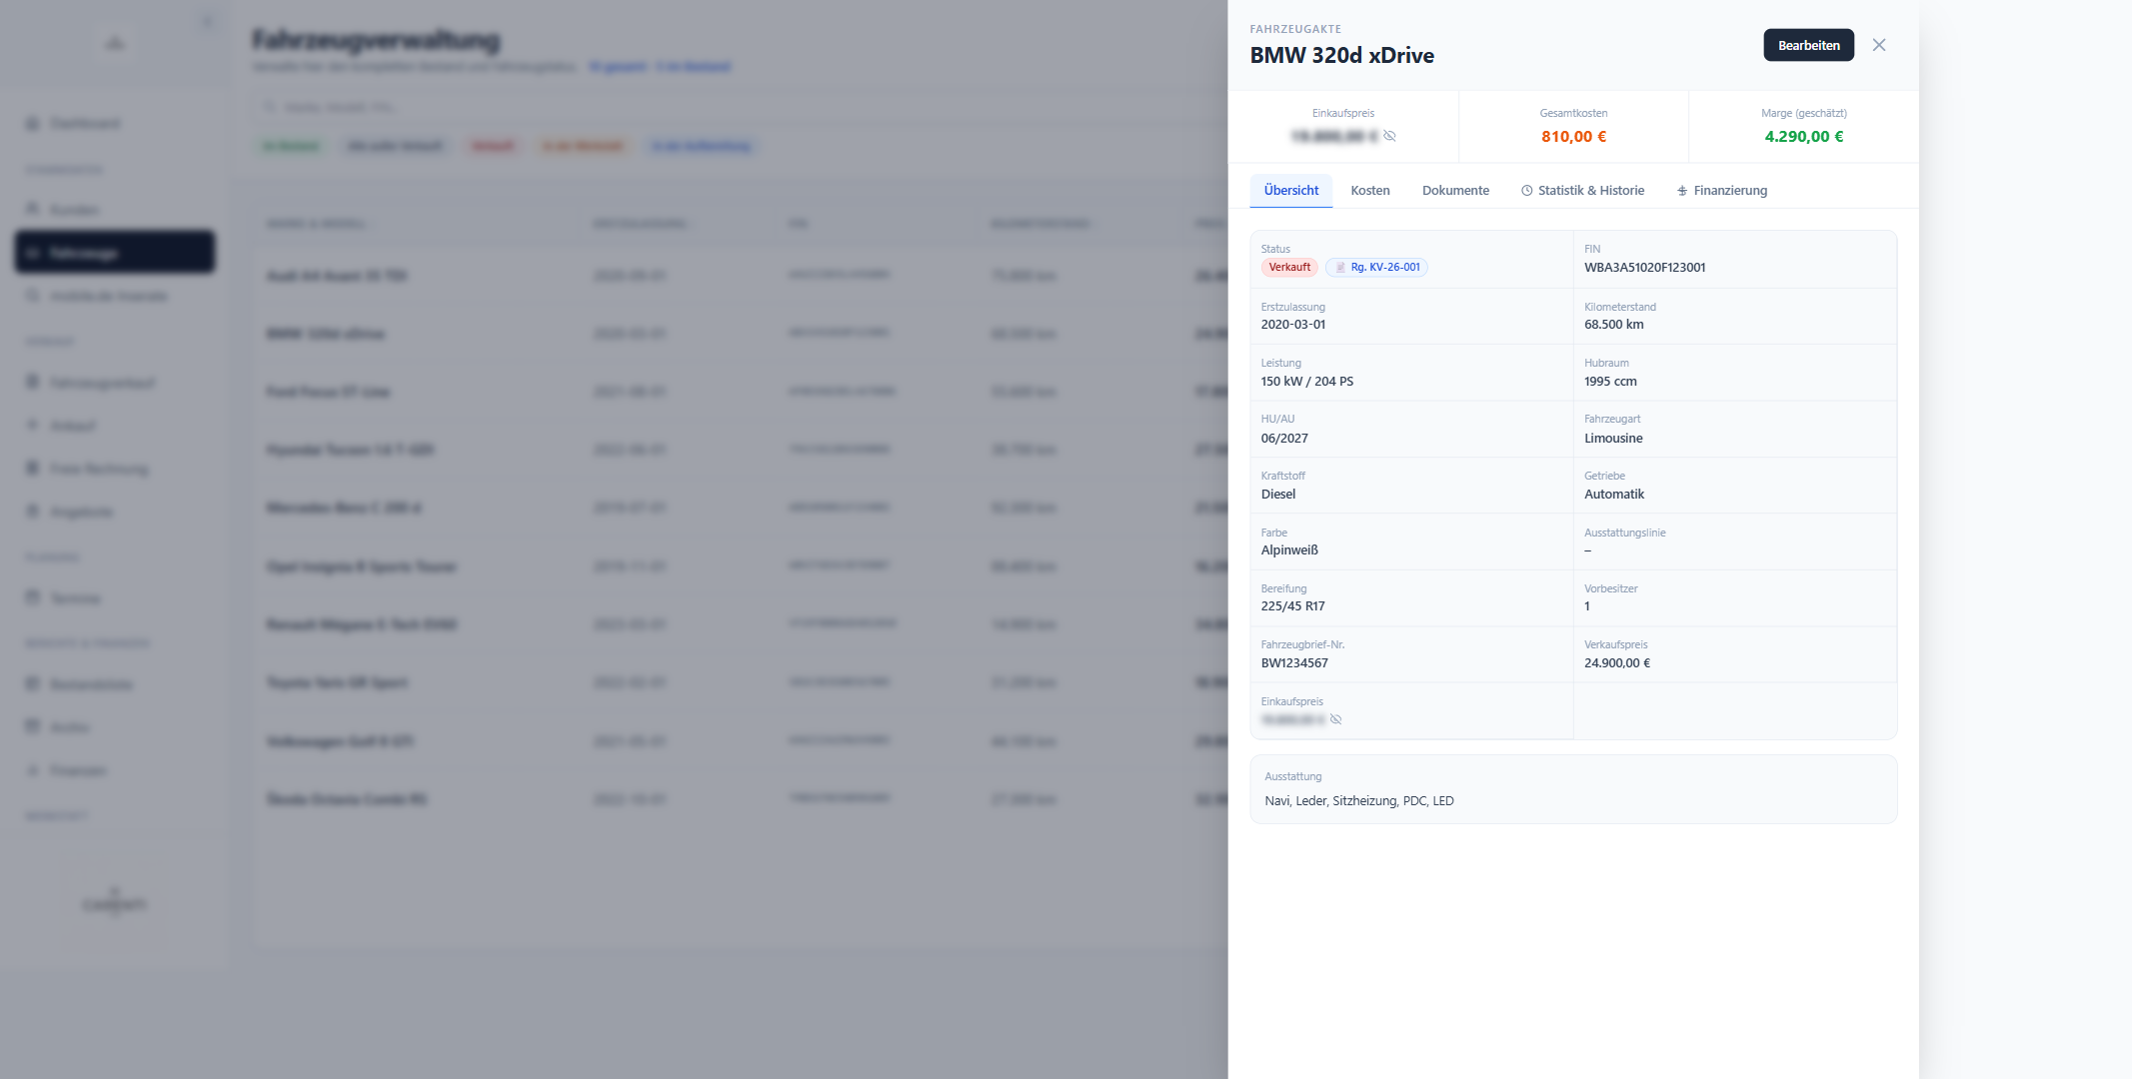The width and height of the screenshot is (2132, 1079).
Task: Click the Bearbeiten button
Action: [1808, 45]
